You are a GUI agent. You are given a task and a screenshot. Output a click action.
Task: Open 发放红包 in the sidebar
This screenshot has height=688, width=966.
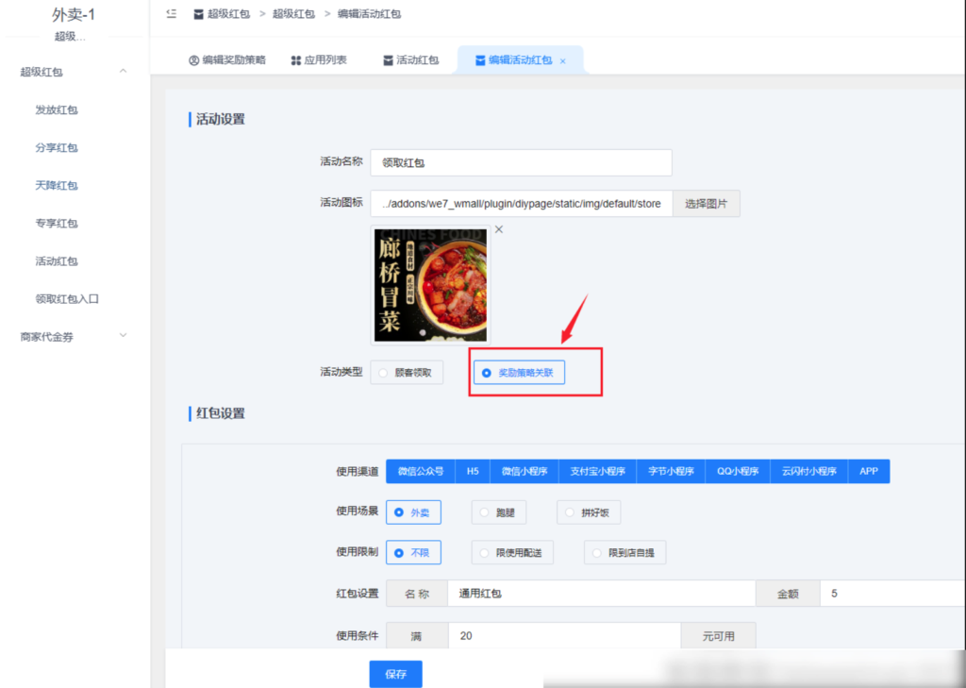(x=57, y=109)
